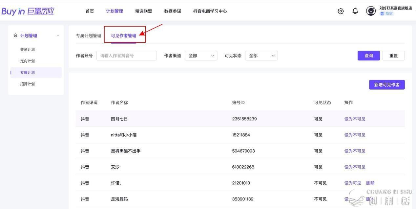Delete the 许诺。 author row
Image resolution: width=416 pixels, height=209 pixels.
[370, 183]
